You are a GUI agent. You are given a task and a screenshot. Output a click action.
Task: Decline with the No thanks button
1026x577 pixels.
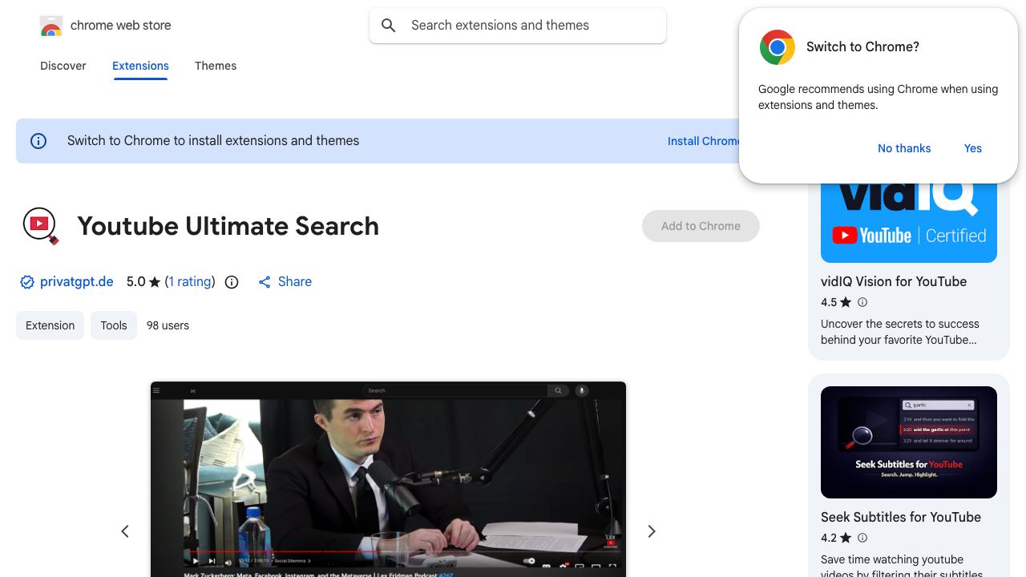point(904,148)
